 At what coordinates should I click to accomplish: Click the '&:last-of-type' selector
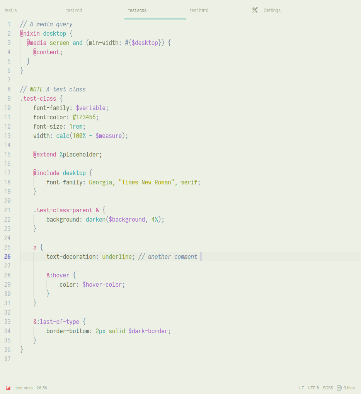coord(56,322)
